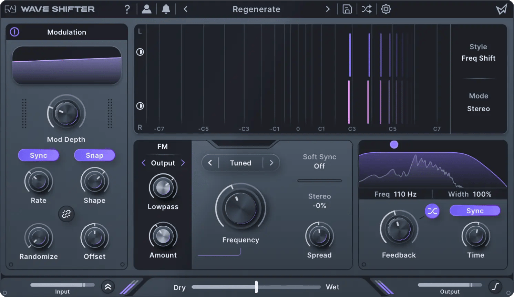Click the Rate knob
Viewport: 514px width, 297px height.
[x=39, y=182]
